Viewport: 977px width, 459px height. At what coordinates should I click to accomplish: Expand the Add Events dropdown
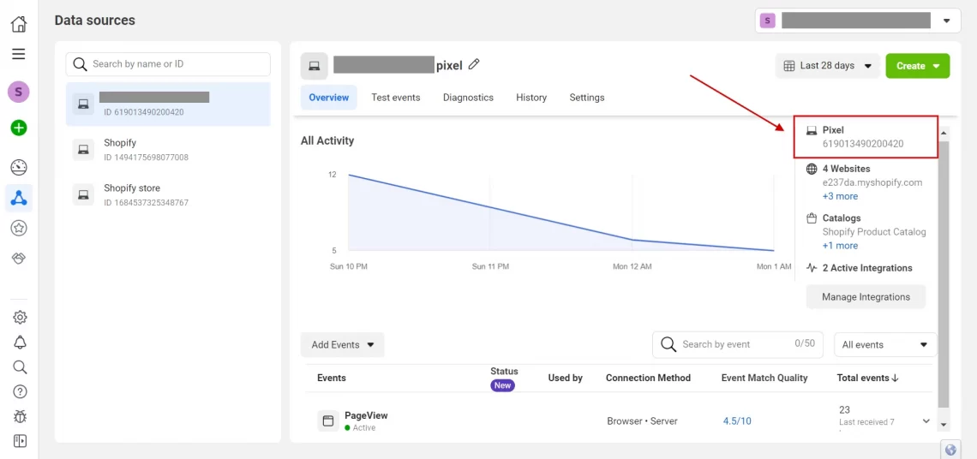coord(342,345)
